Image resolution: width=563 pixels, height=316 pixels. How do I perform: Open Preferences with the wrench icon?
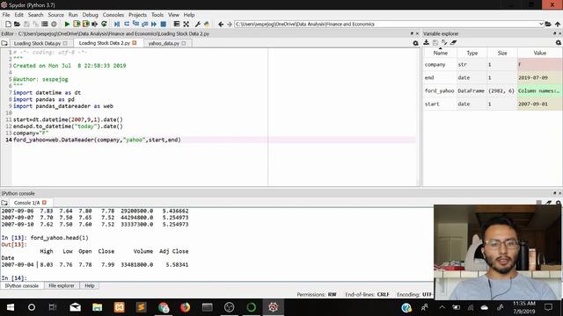tap(197, 24)
